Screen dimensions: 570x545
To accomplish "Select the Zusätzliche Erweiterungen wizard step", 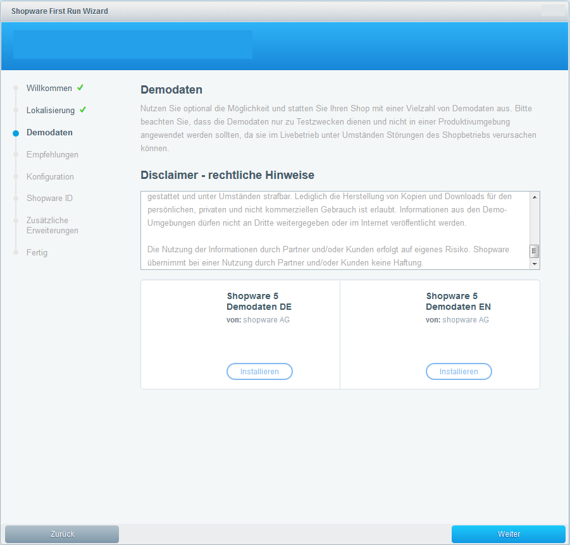I will click(x=53, y=225).
